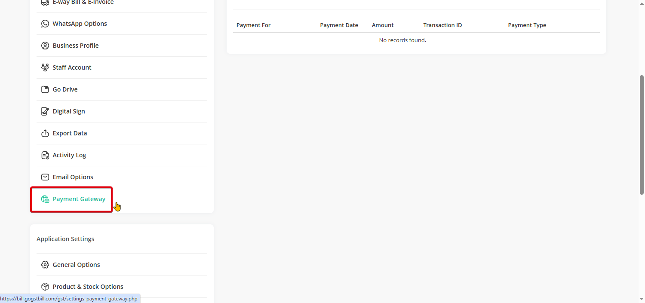Click the scrollbar down arrow
The width and height of the screenshot is (645, 303).
click(642, 299)
